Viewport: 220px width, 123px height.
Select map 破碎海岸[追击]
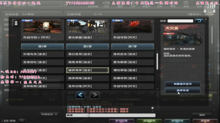coord(87,70)
